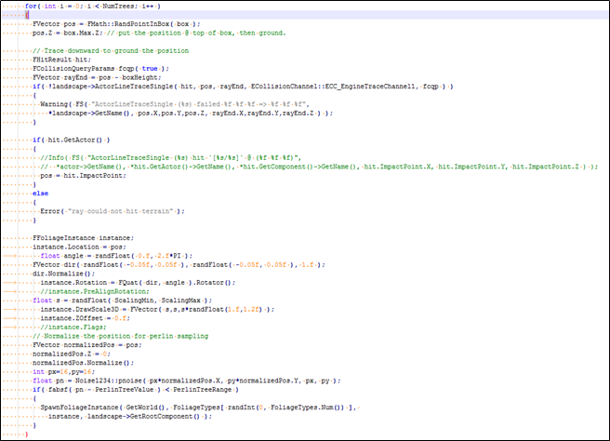Click 'SpawnFoliageInstance( GetWorld(), FoliageTypes[' line
Viewport: 610px width, 441px height.
[198, 408]
